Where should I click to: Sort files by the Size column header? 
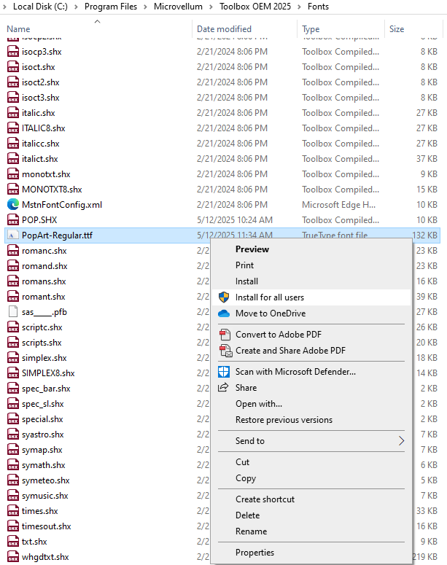(x=397, y=29)
